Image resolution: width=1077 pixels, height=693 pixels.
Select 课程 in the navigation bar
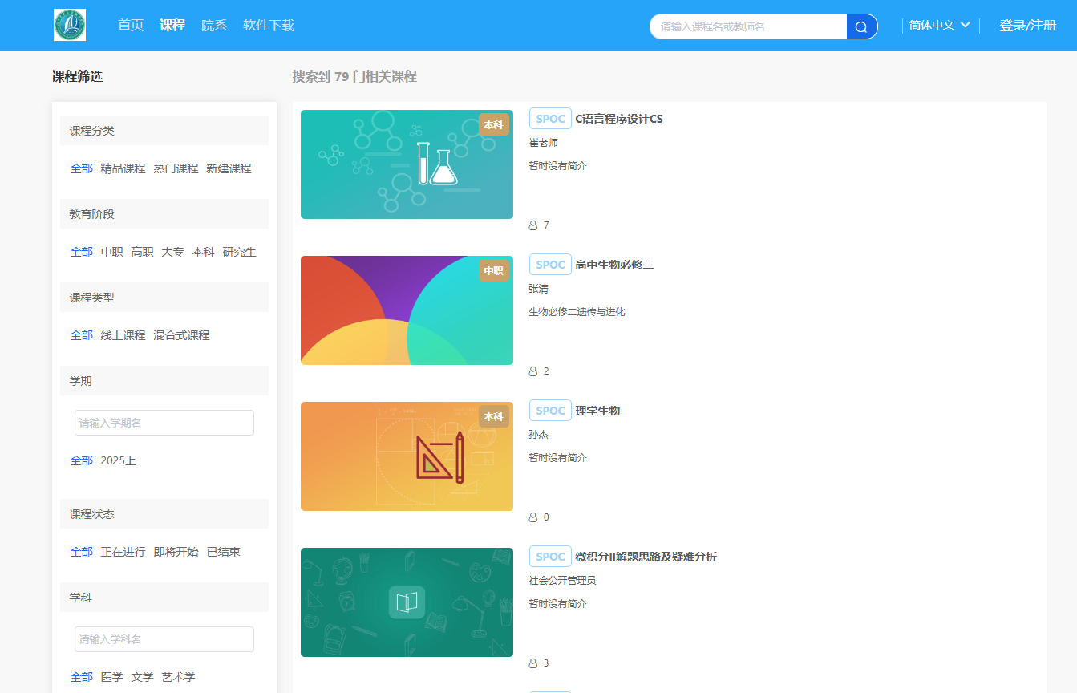point(172,25)
